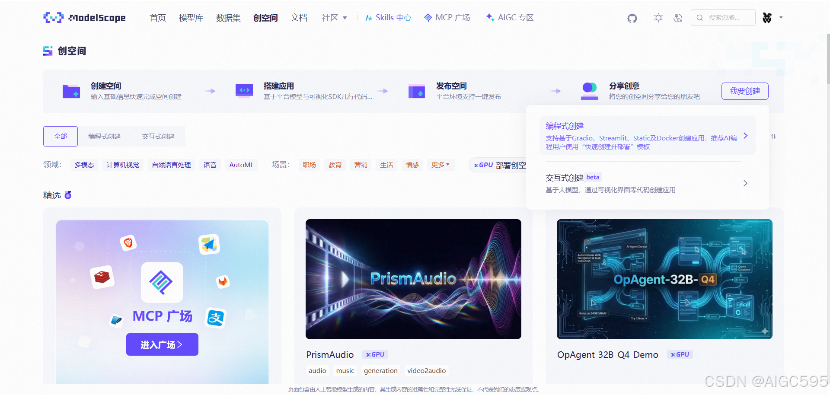Expand the 社区 dropdown

334,17
